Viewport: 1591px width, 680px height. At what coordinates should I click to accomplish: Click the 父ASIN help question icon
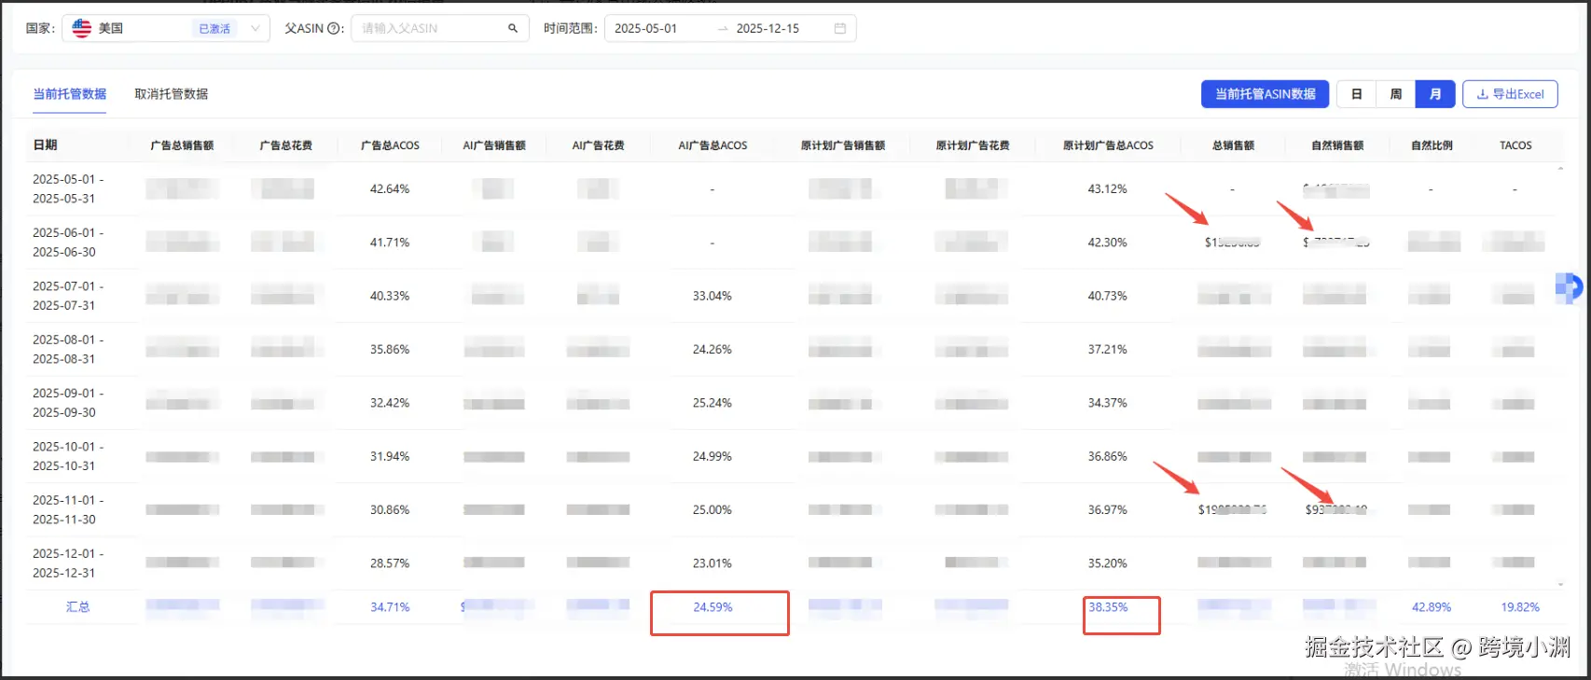(x=334, y=28)
